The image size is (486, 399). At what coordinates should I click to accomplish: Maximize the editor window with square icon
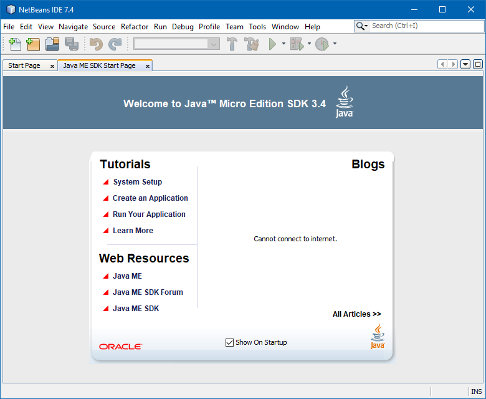(x=478, y=64)
